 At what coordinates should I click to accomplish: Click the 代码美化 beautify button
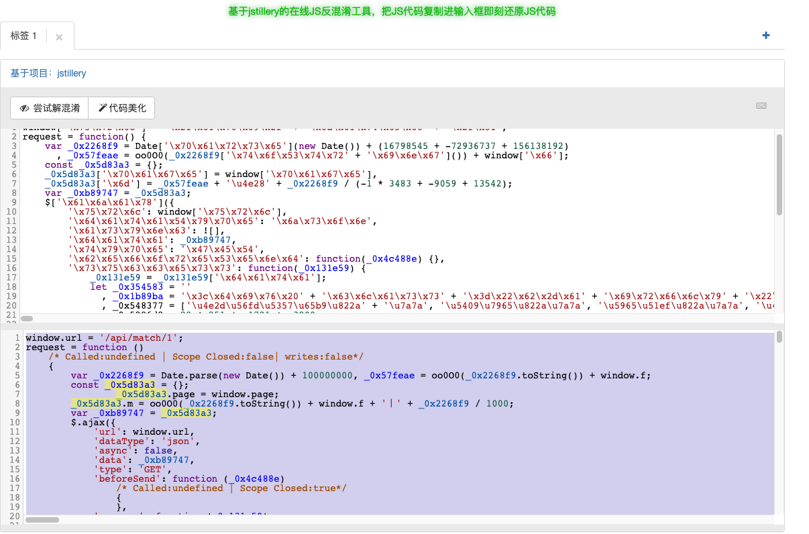[121, 108]
